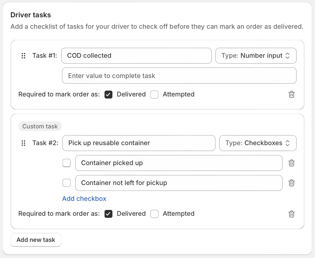The height and width of the screenshot is (258, 315).
Task: Delete Task #1 using its trash icon
Action: point(292,94)
